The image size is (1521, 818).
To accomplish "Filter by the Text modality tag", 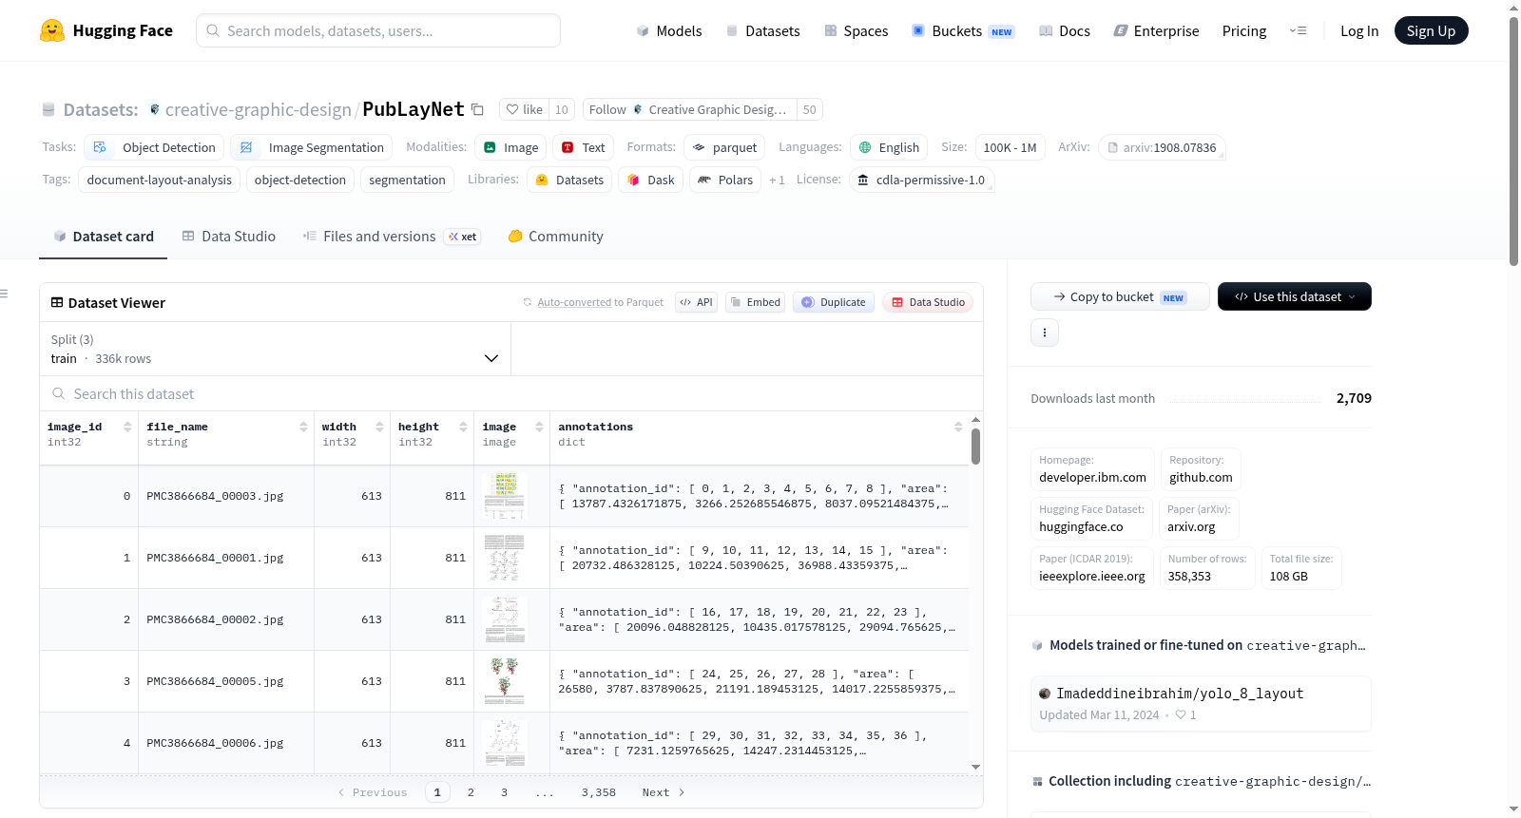I will (583, 147).
